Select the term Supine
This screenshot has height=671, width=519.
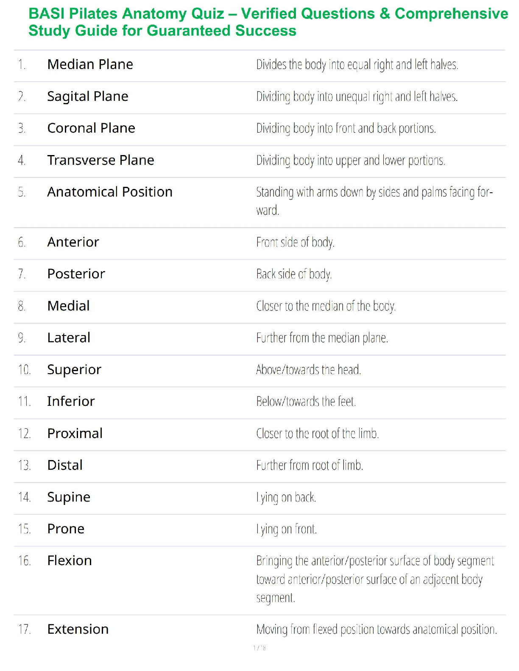pos(69,497)
